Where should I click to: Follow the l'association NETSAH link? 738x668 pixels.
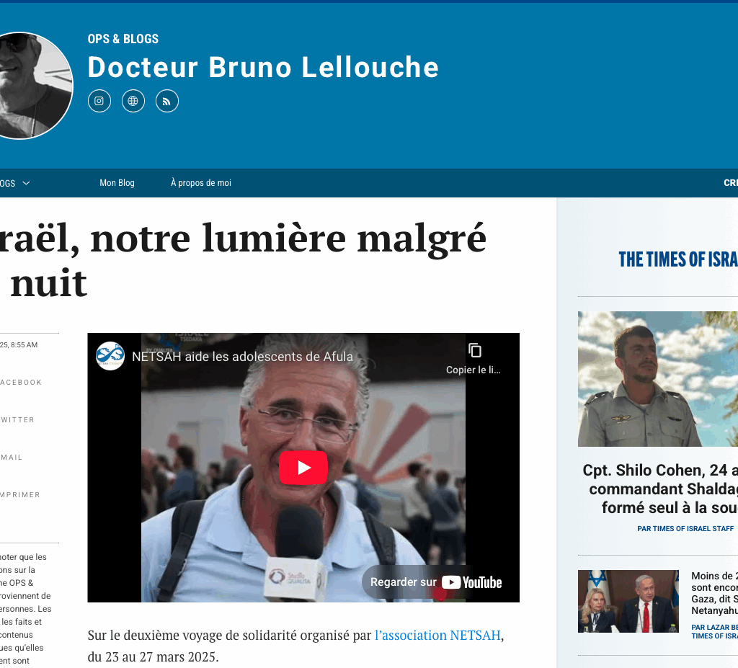click(x=437, y=635)
